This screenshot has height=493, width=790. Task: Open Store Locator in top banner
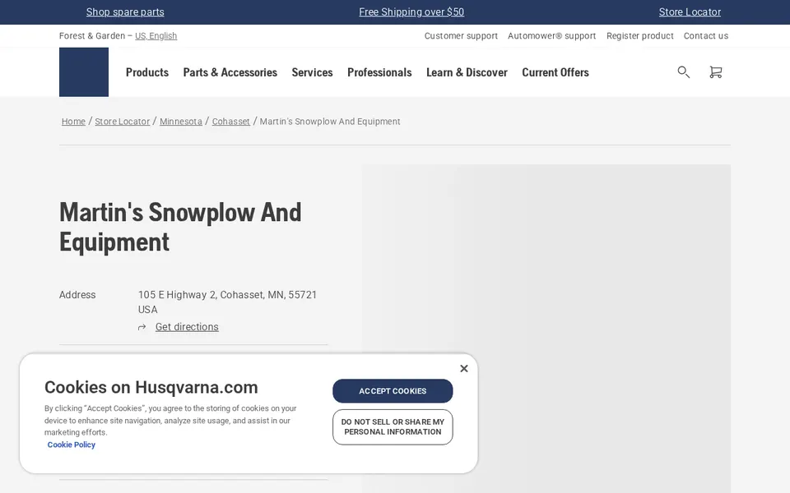pos(690,12)
